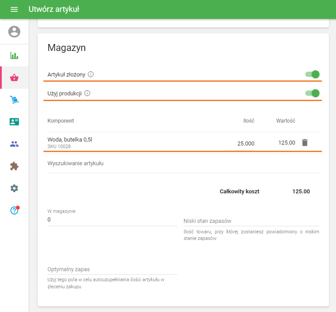
Task: Select the items basket icon in sidebar
Action: [x=14, y=78]
